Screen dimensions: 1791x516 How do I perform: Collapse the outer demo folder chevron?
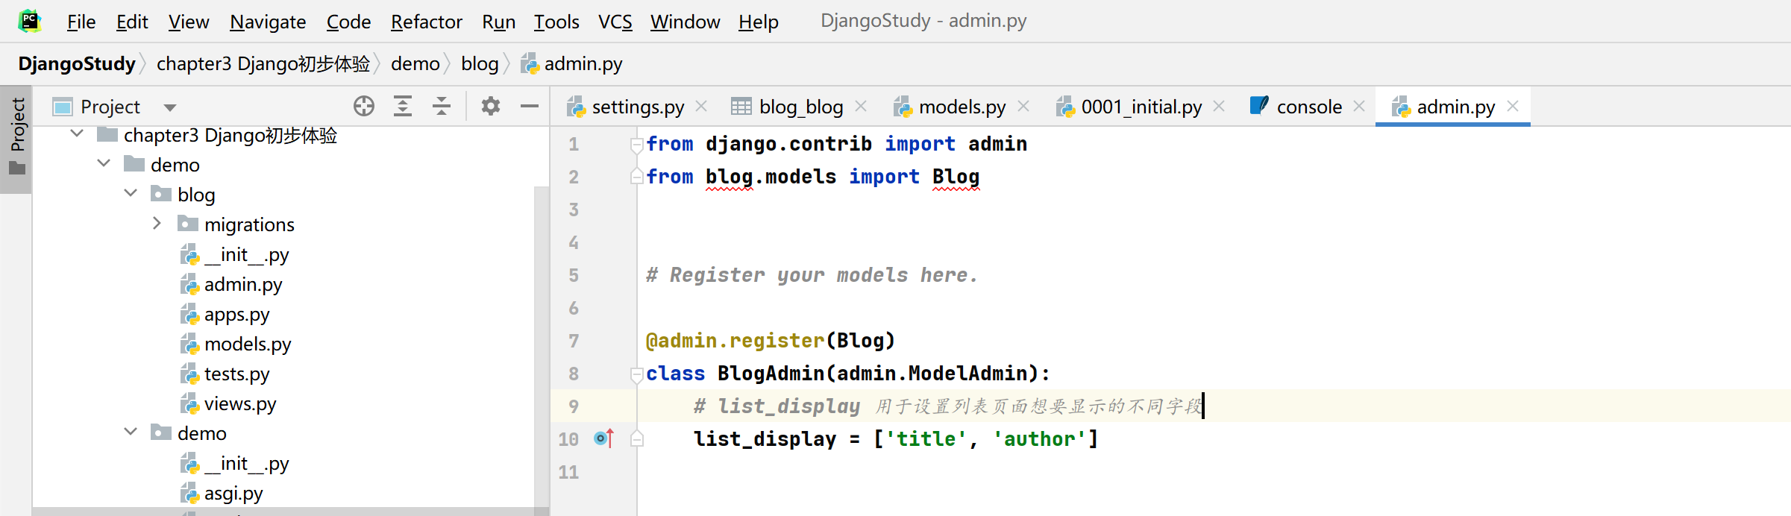click(x=104, y=163)
